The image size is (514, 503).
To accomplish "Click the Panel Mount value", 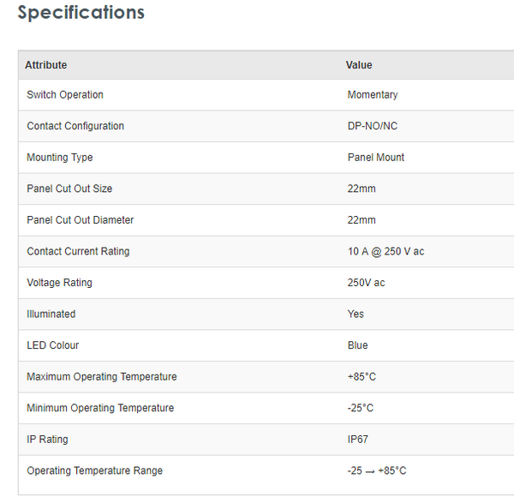I will 376,158.
